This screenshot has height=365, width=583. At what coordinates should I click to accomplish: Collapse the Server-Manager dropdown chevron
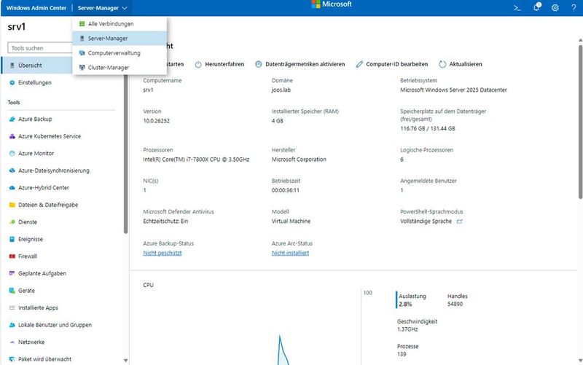click(x=125, y=8)
